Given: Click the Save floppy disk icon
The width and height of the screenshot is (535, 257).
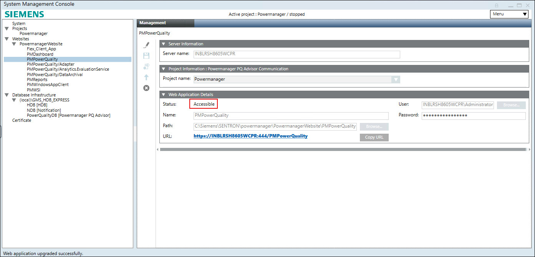Looking at the screenshot, I should pyautogui.click(x=146, y=56).
